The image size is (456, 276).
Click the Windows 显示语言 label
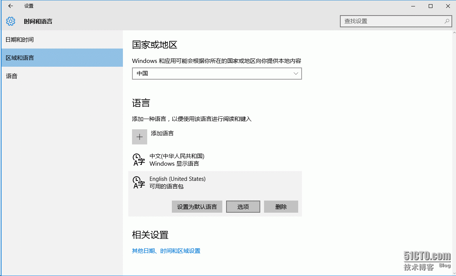point(174,163)
